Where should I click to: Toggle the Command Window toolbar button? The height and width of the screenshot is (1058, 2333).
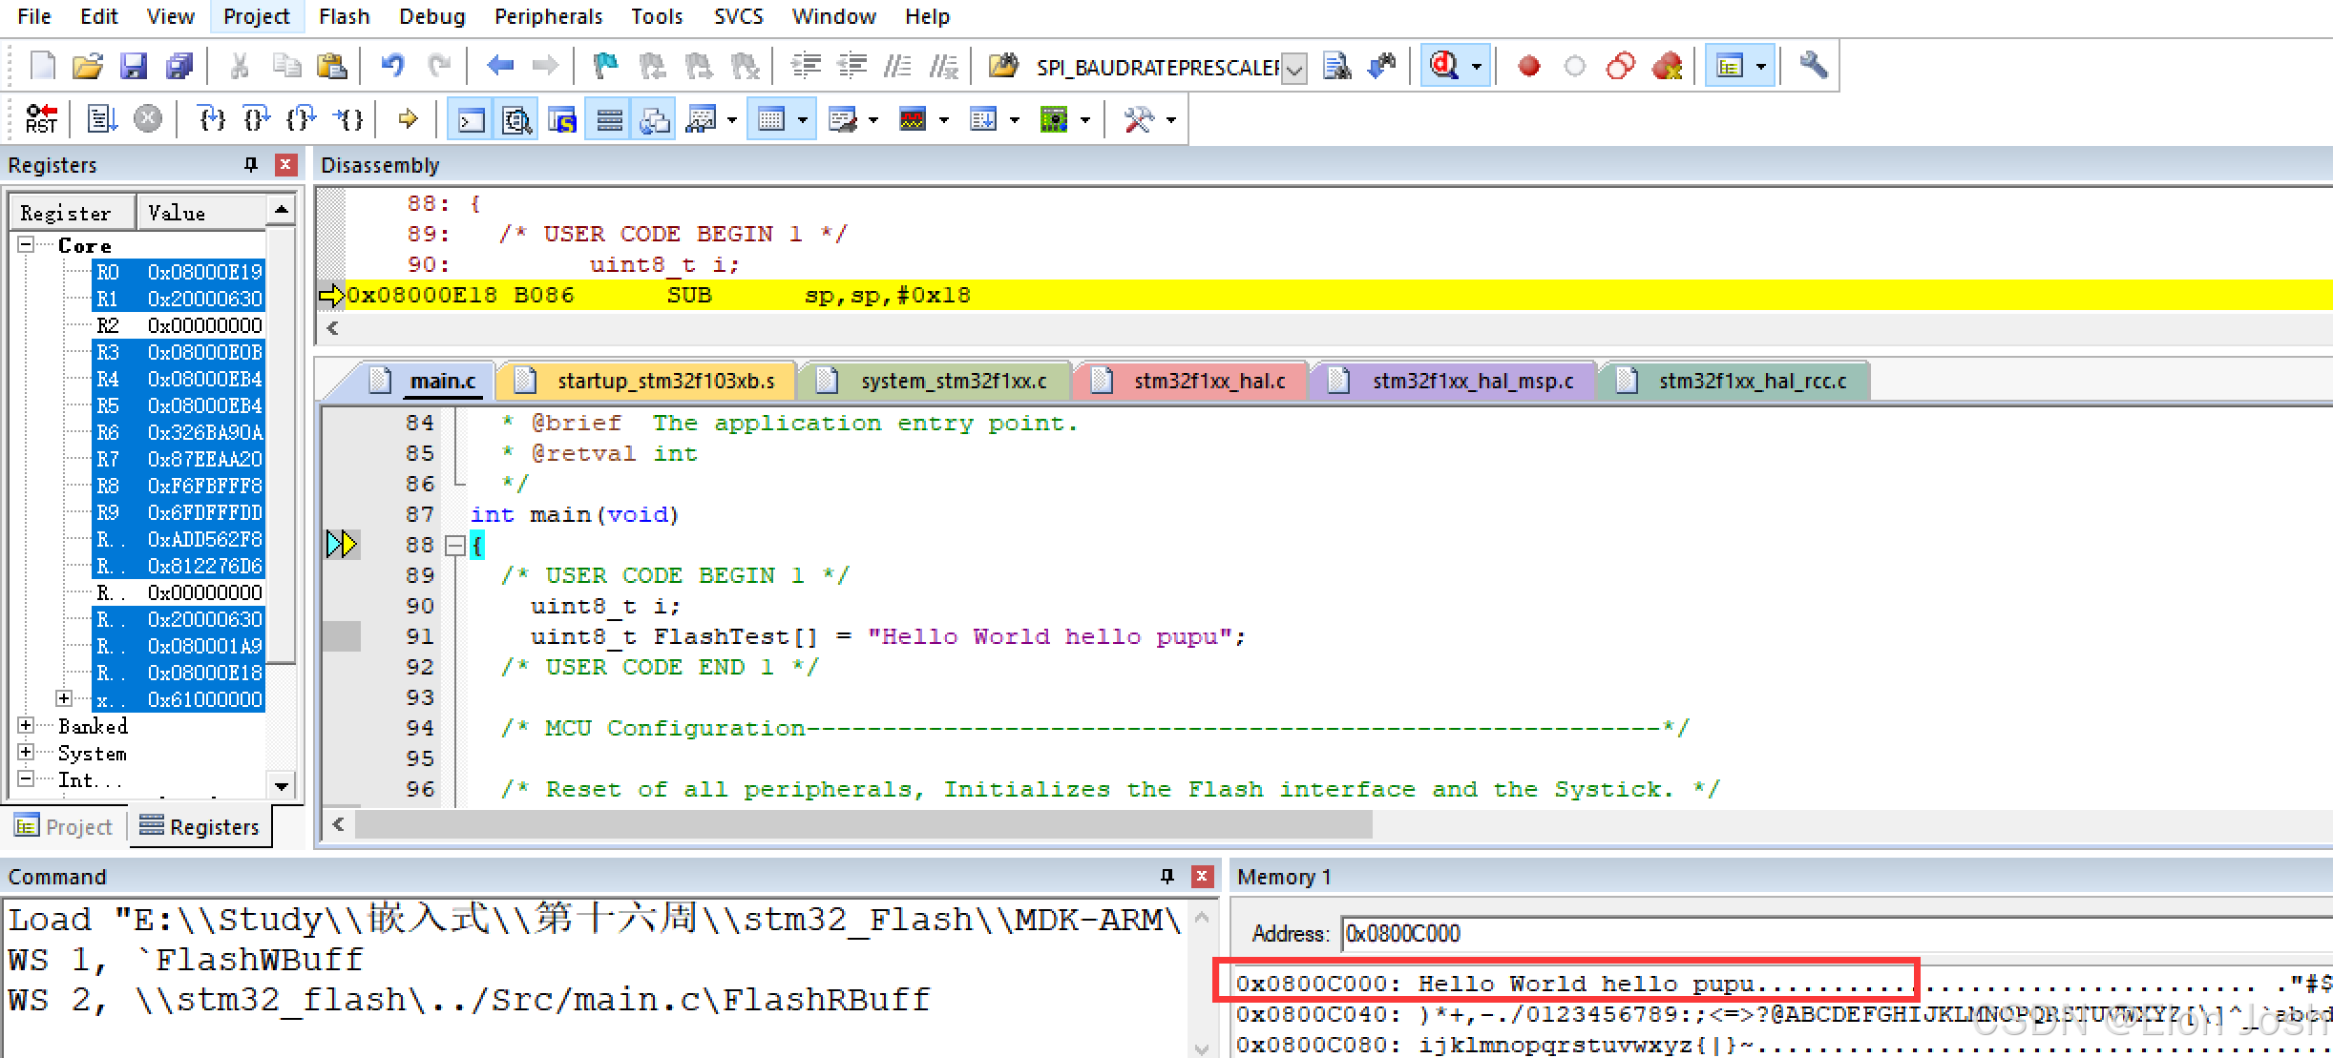point(471,120)
